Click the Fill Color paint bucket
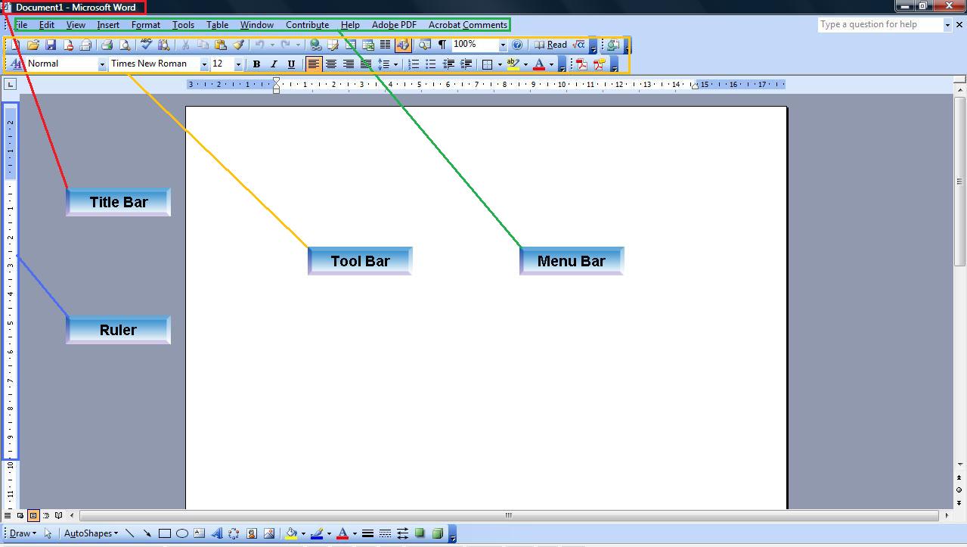This screenshot has width=967, height=547. [x=291, y=533]
